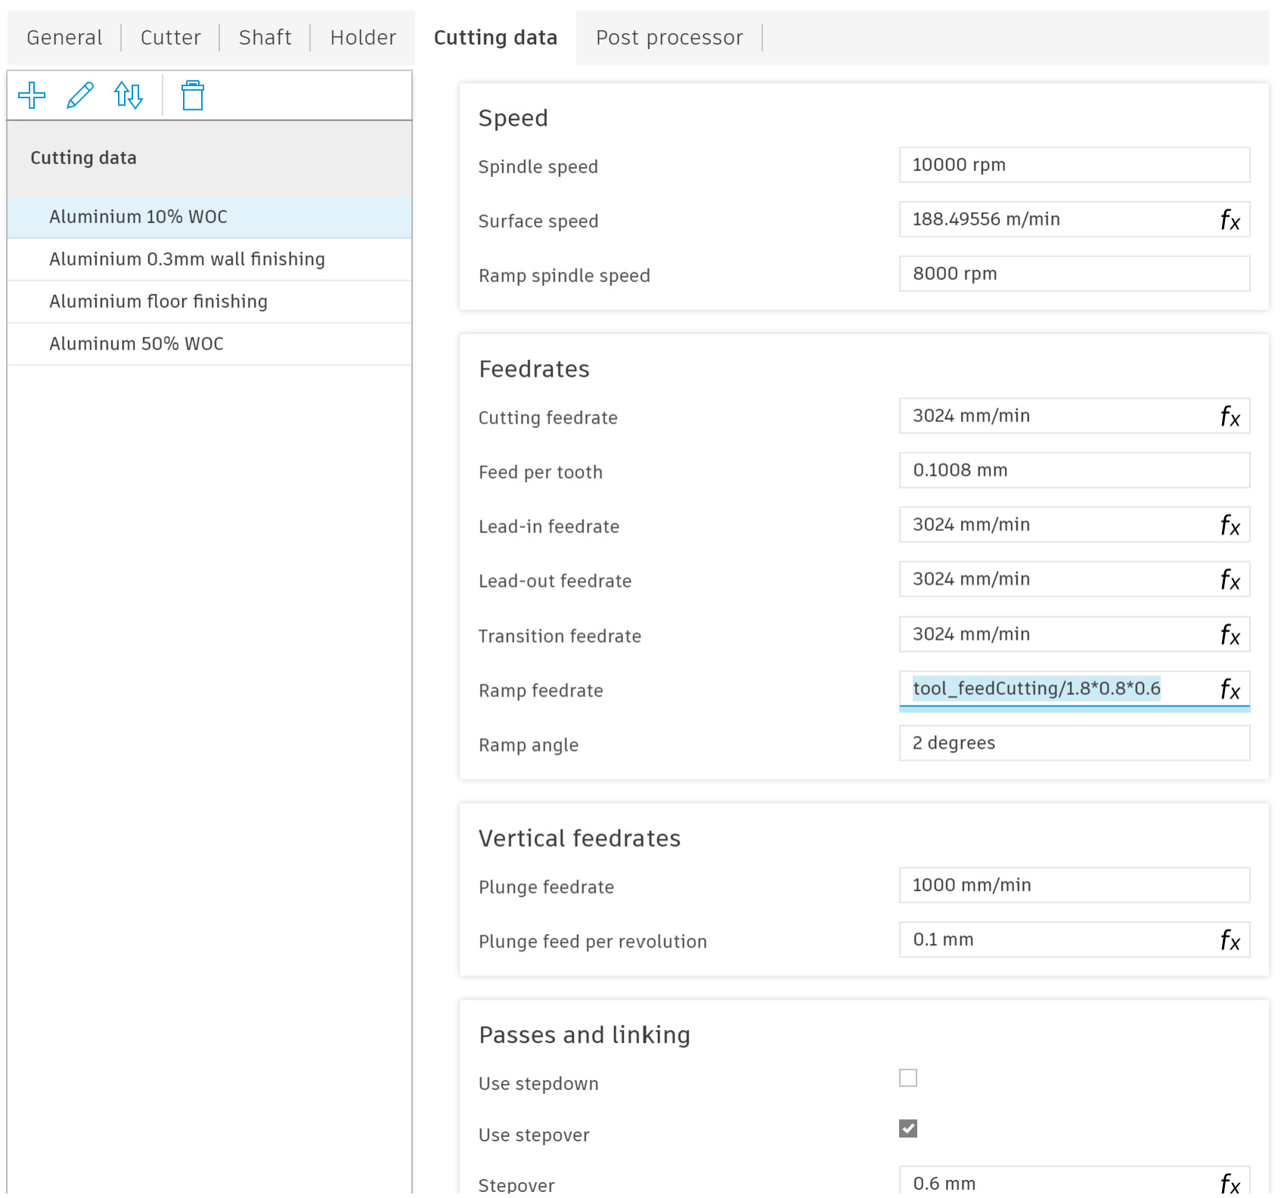
Task: Click the Ramp angle value field
Action: tap(1074, 743)
